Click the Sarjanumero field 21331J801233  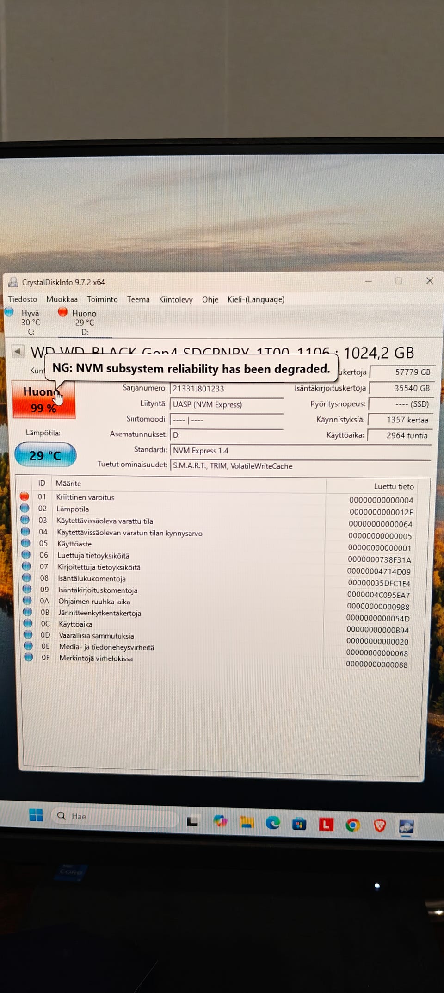(x=227, y=389)
